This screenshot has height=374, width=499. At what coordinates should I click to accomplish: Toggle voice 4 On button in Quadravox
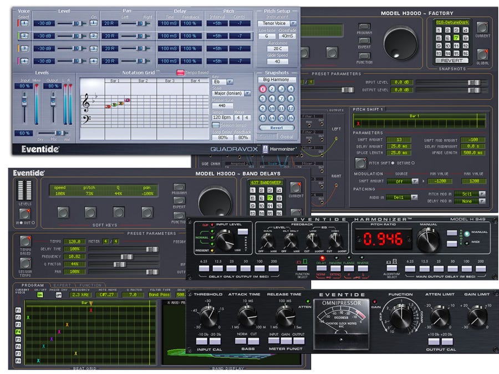[93, 61]
